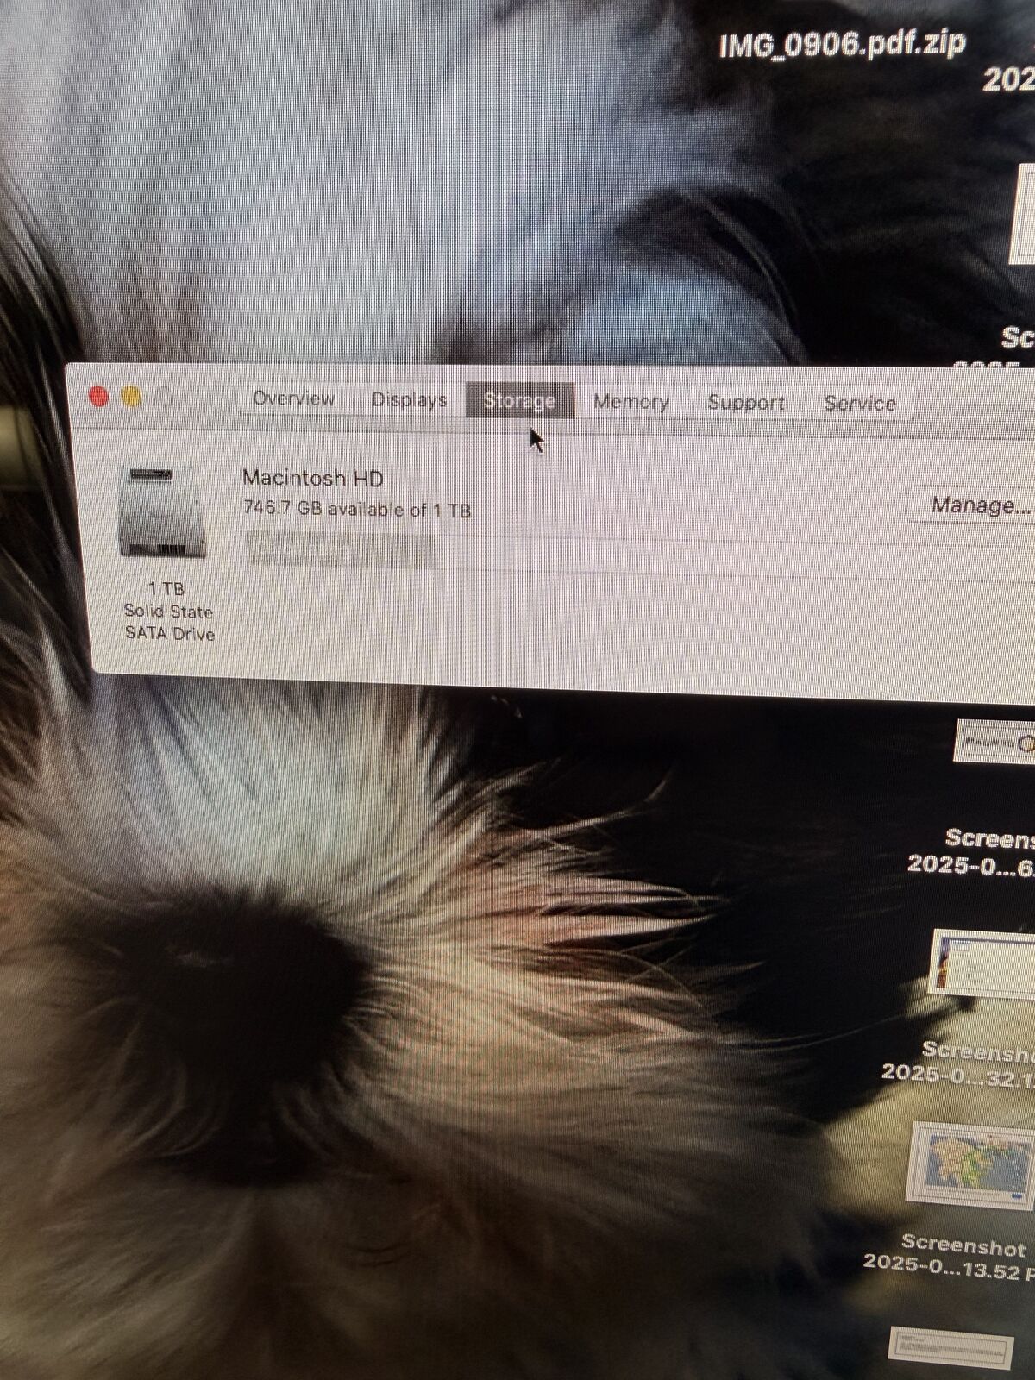Viewport: 1035px width, 1380px height.
Task: Open the IMG_0906.pdf.zip desktop file
Action: [x=842, y=43]
